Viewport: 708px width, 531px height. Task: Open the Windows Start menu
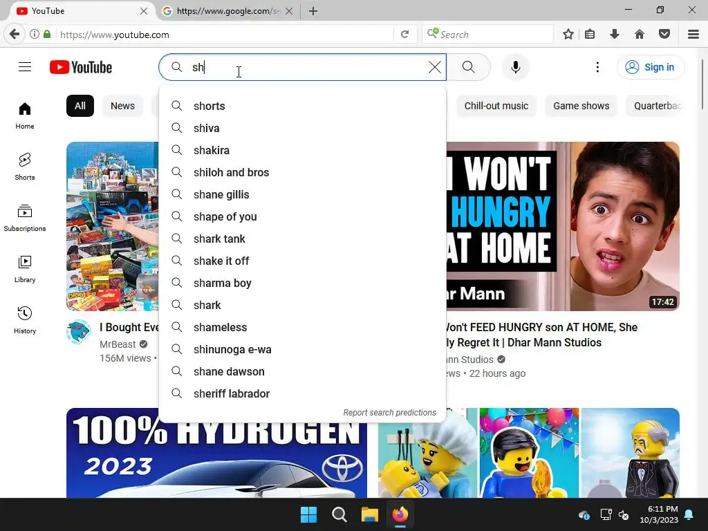pyautogui.click(x=309, y=514)
